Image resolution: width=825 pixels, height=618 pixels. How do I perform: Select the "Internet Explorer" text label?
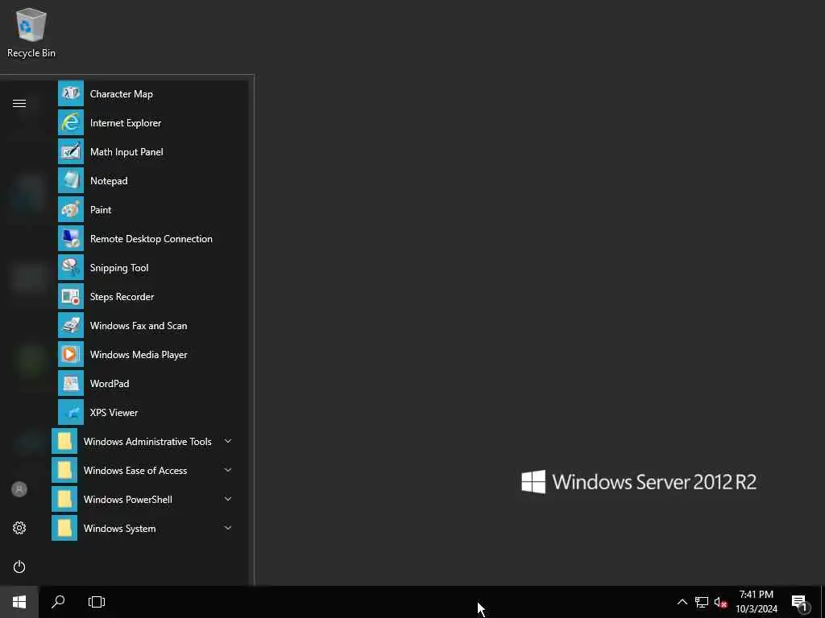126,123
